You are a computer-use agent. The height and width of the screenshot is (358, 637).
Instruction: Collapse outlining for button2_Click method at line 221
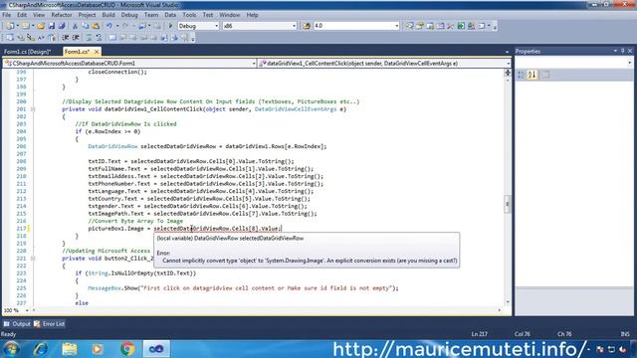33,259
